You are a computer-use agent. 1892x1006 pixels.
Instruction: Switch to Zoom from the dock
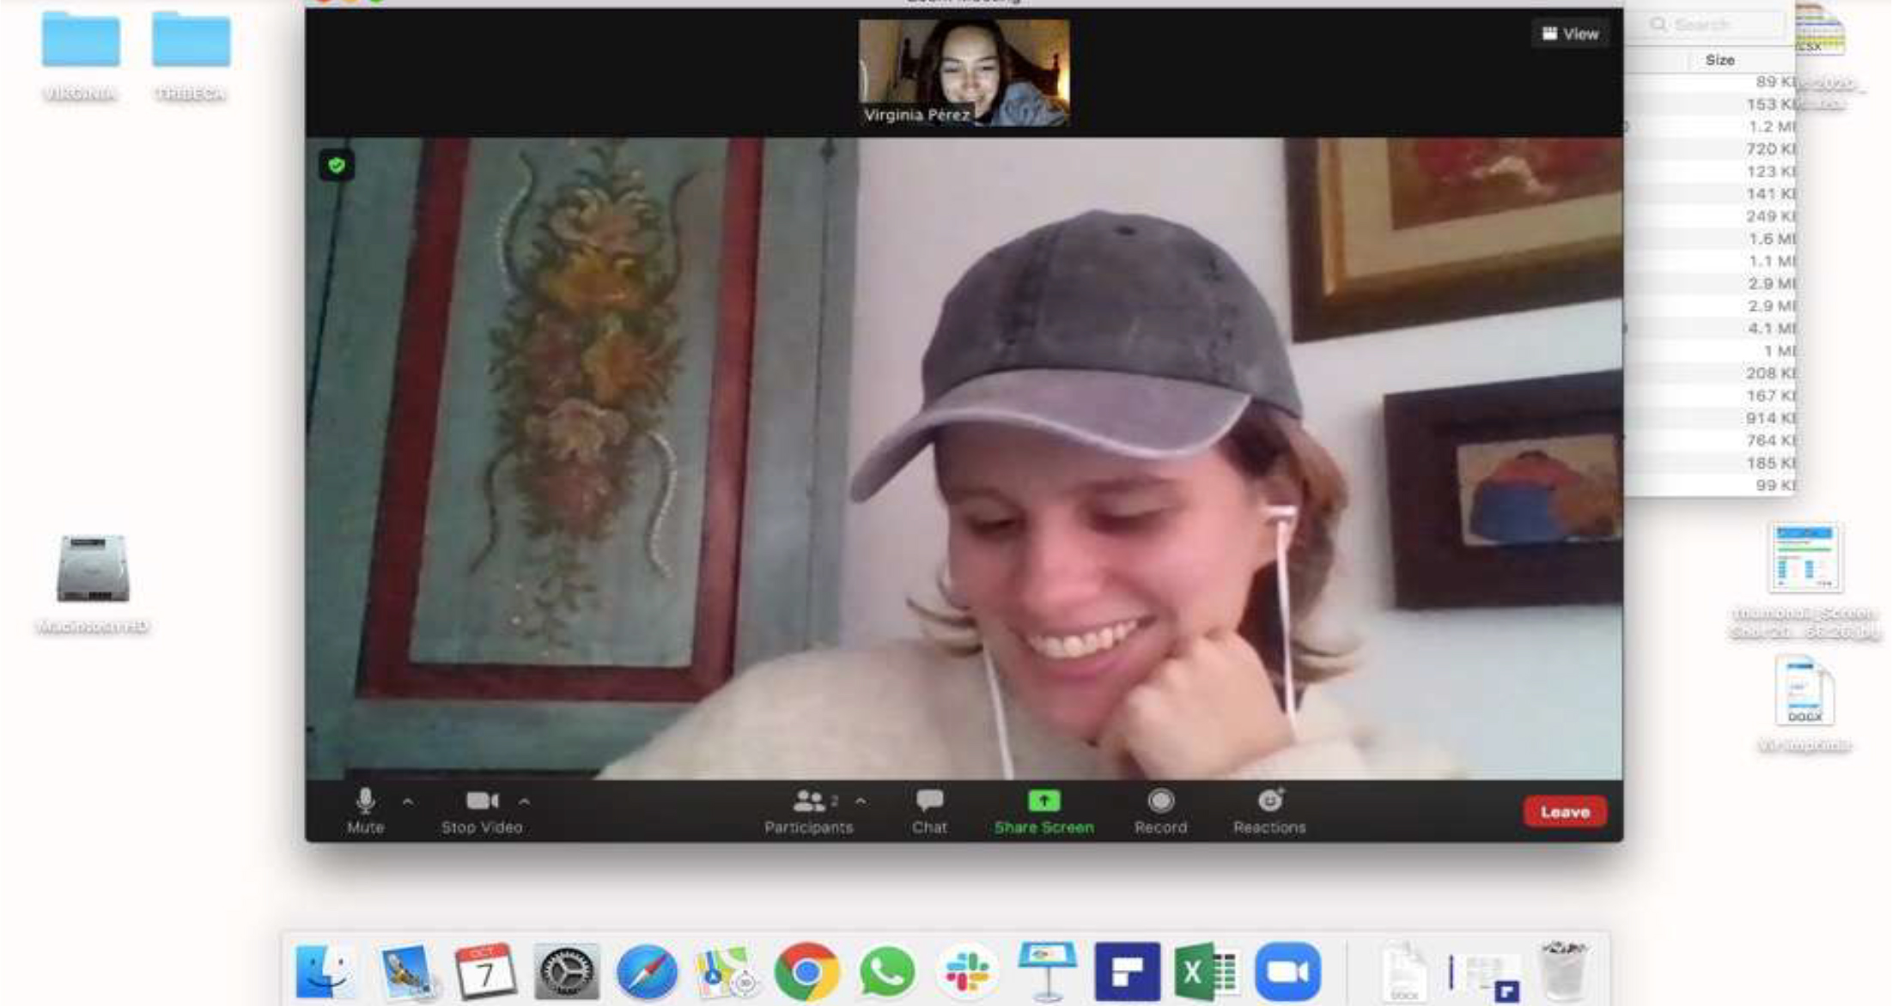coord(1287,972)
